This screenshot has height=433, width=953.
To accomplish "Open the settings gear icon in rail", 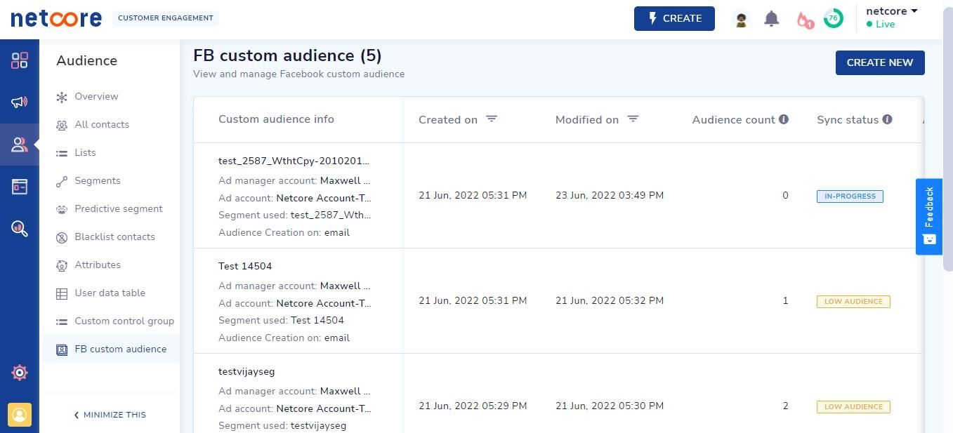I will click(x=20, y=373).
